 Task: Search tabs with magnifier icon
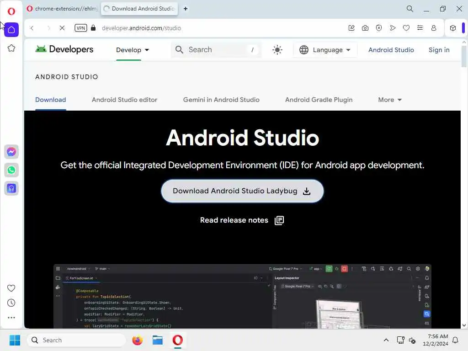410,9
